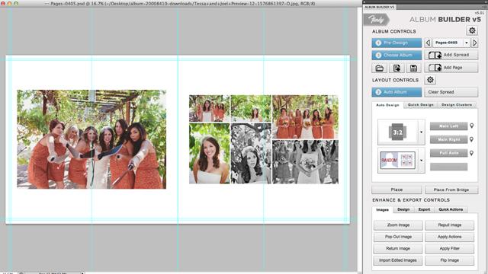Select large bridesmaids photo on left page

pos(91,139)
